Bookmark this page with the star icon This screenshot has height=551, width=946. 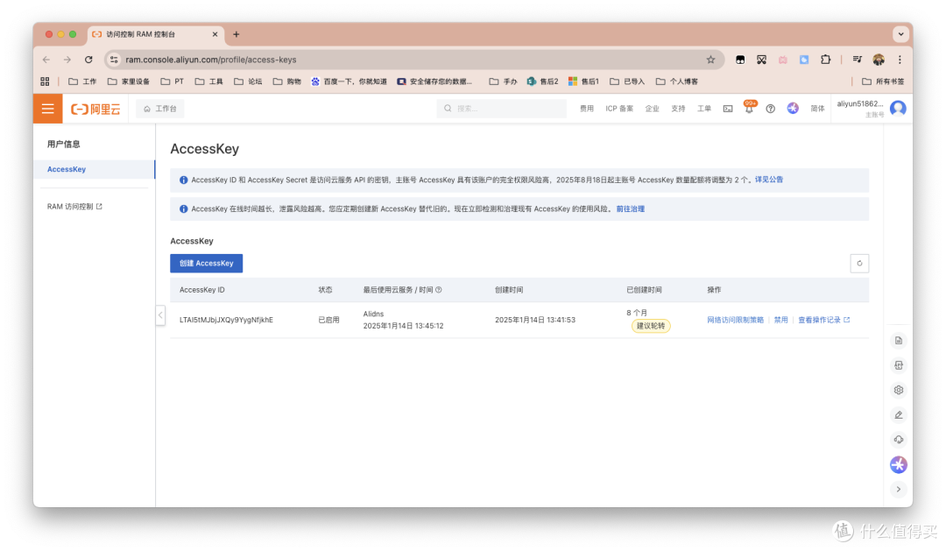click(x=710, y=60)
